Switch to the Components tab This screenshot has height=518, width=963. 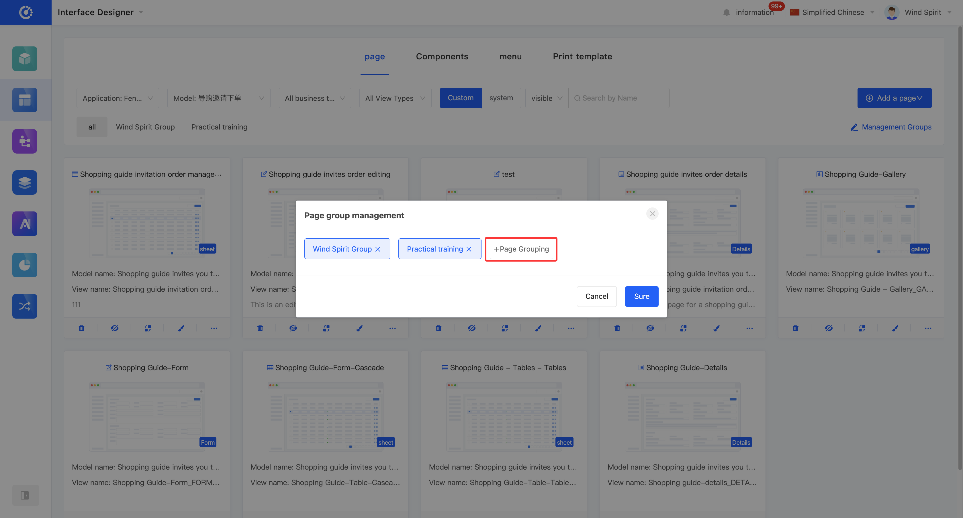tap(442, 56)
